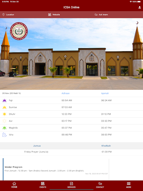143x191 pixels.
Task: Select the Friday Prayer (Jumu'a) row
Action: pyautogui.click(x=71, y=152)
